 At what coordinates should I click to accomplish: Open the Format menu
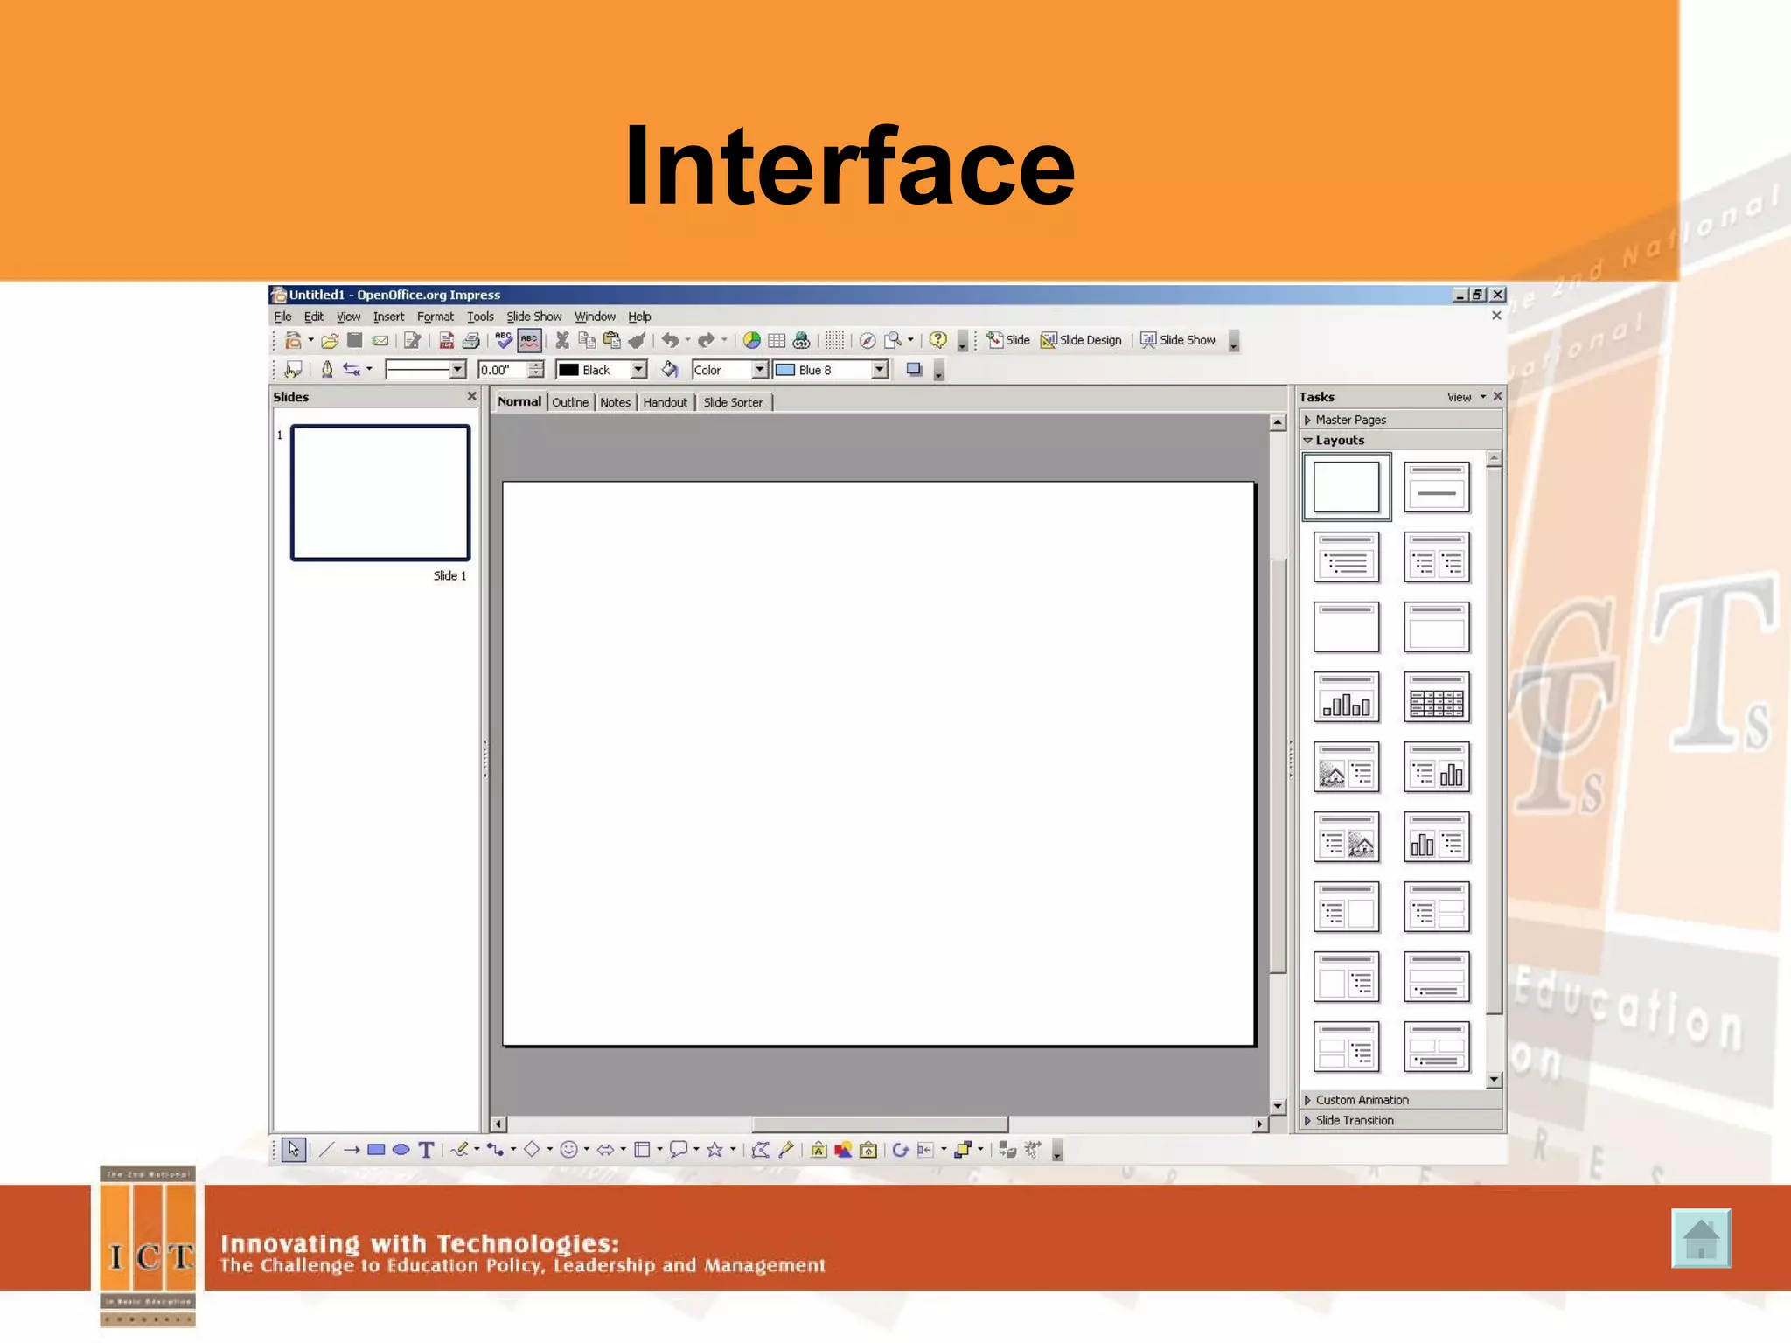[x=435, y=317]
